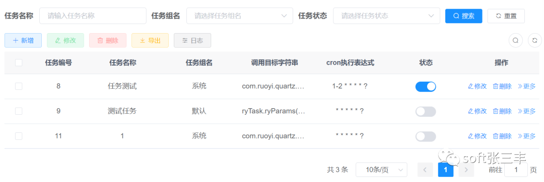Click the blue 搜索 search button
This screenshot has height=182, width=544.
point(464,16)
